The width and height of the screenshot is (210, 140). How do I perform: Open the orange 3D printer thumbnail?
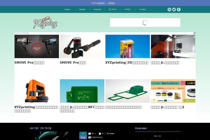click(x=36, y=91)
